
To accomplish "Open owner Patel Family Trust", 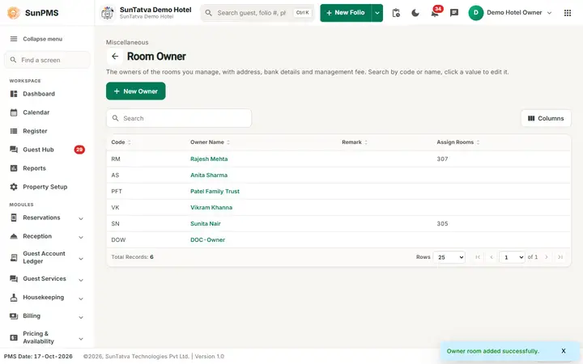I will pyautogui.click(x=215, y=191).
